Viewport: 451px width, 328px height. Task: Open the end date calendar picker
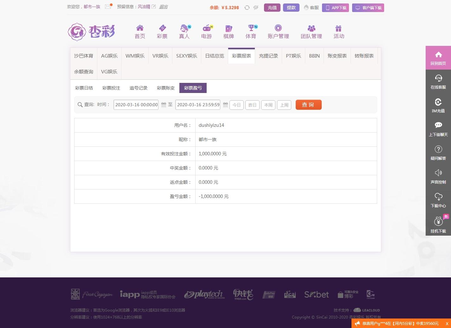click(x=225, y=105)
